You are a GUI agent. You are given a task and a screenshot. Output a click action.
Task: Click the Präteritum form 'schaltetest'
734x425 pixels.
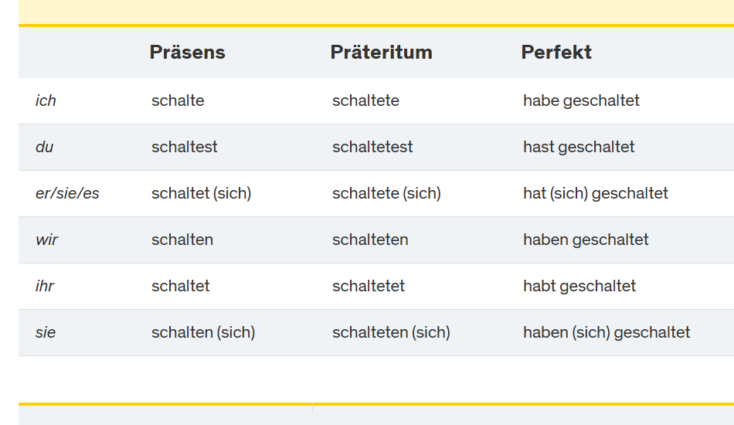tap(372, 147)
